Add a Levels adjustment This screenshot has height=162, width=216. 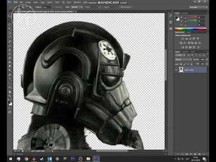coord(186,39)
